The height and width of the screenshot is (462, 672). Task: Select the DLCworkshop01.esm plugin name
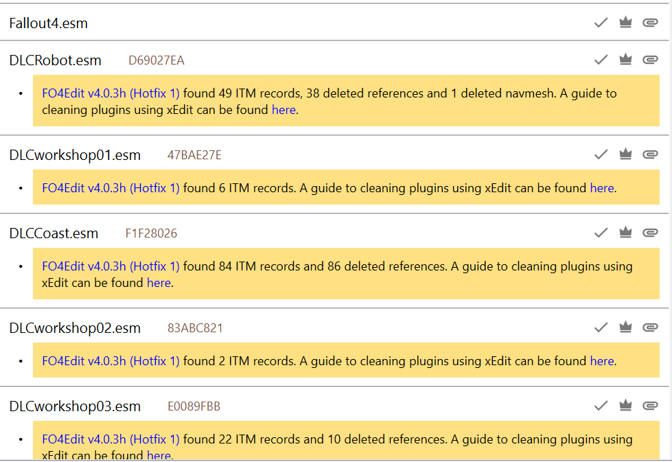click(75, 155)
